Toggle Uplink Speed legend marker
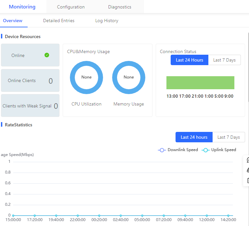 205,150
